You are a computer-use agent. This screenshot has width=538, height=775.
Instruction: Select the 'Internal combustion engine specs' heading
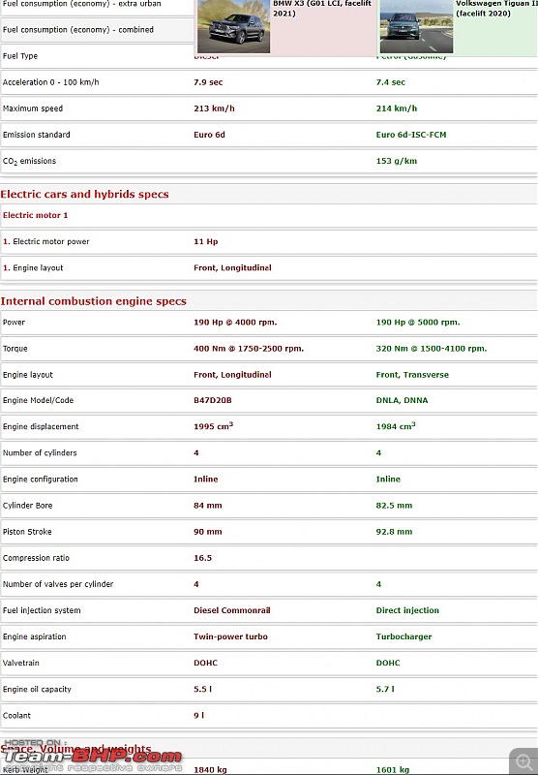tap(93, 301)
